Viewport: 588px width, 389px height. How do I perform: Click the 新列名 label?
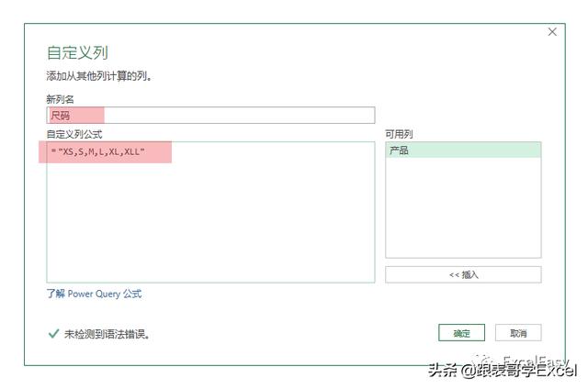[60, 99]
